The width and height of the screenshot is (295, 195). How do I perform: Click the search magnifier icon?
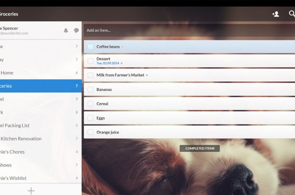point(292,14)
